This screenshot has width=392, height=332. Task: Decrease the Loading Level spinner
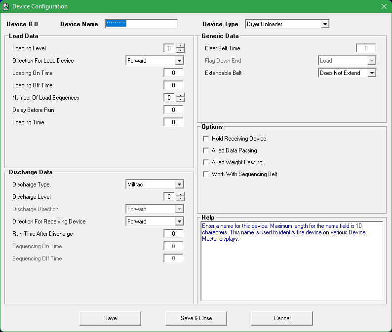[180, 50]
